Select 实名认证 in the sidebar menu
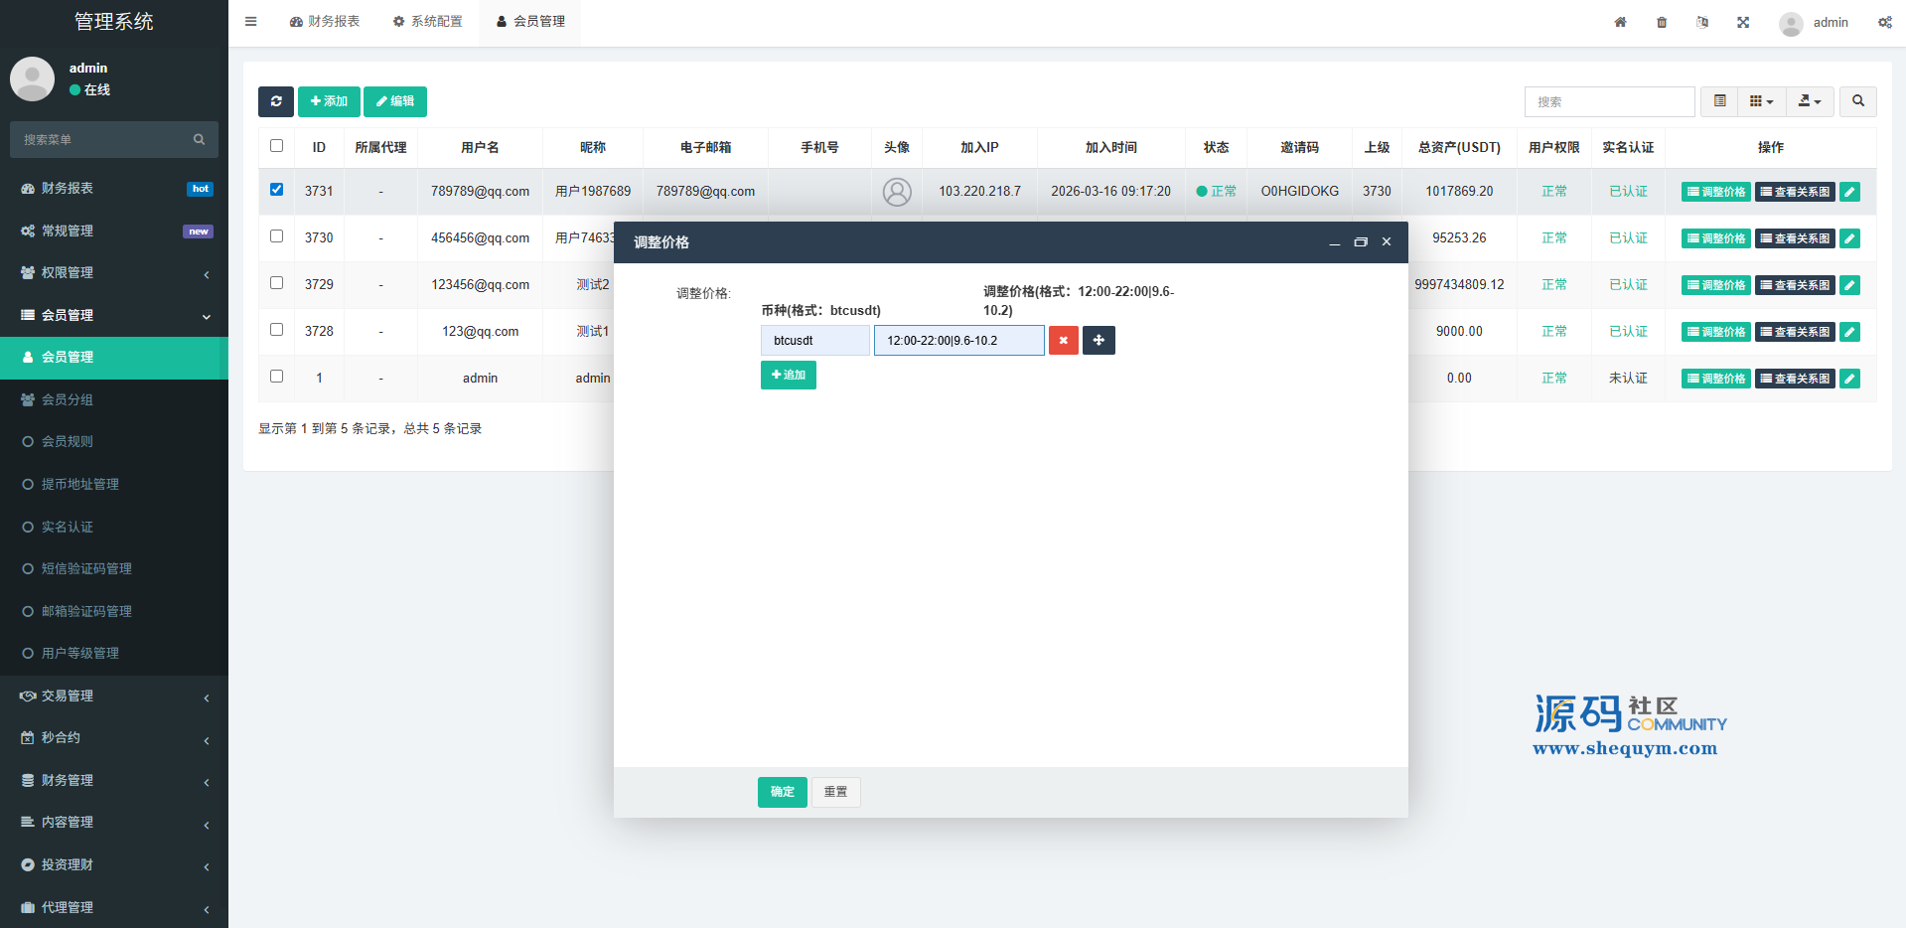Screen dimensions: 1906x928 [68, 527]
